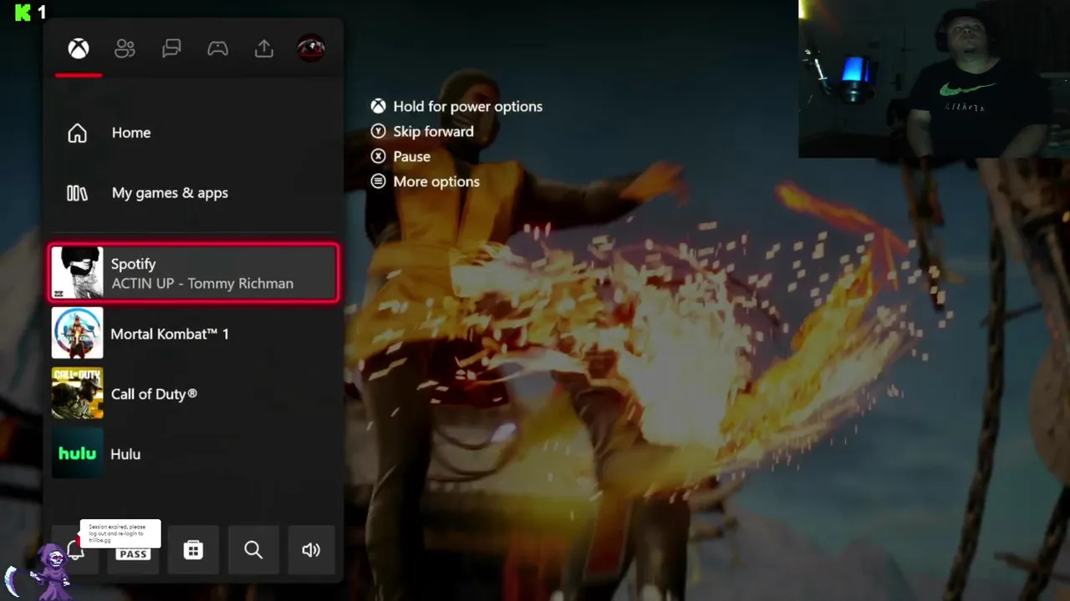Screen dimensions: 1070x601
Task: Click the Hulu logo thumbnail
Action: (78, 453)
